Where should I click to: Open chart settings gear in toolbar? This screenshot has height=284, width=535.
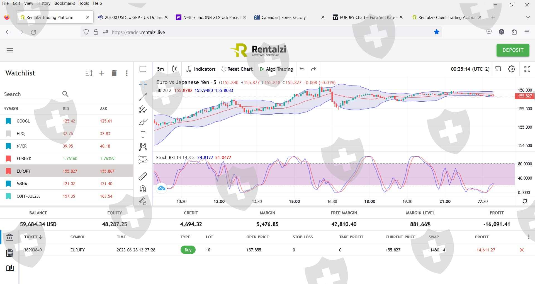click(x=512, y=69)
